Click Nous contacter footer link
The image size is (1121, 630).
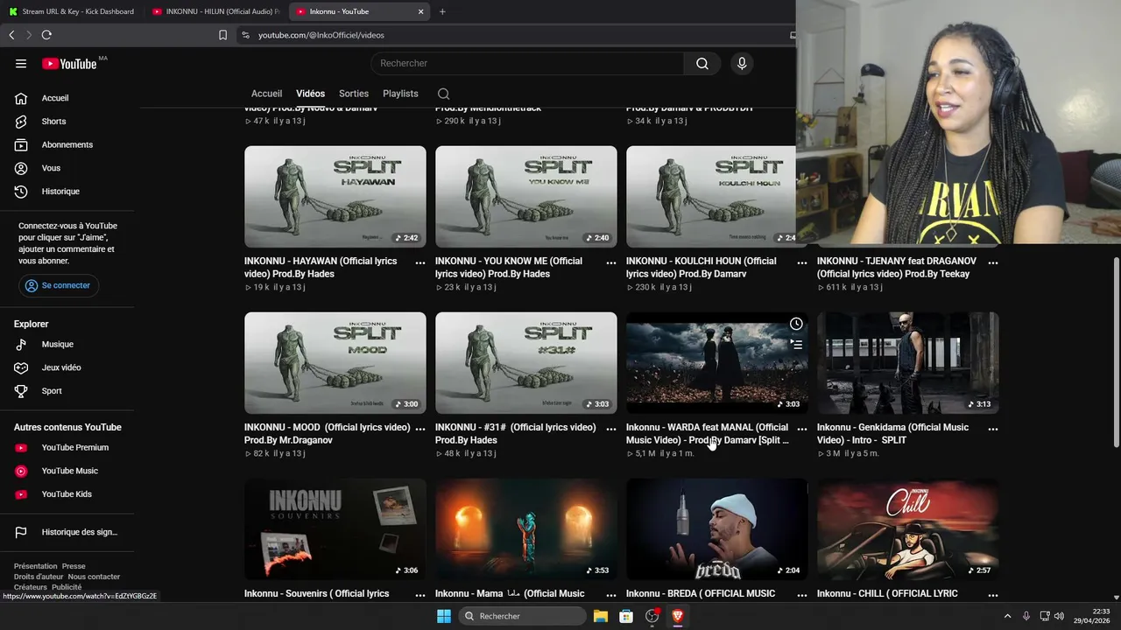click(95, 577)
